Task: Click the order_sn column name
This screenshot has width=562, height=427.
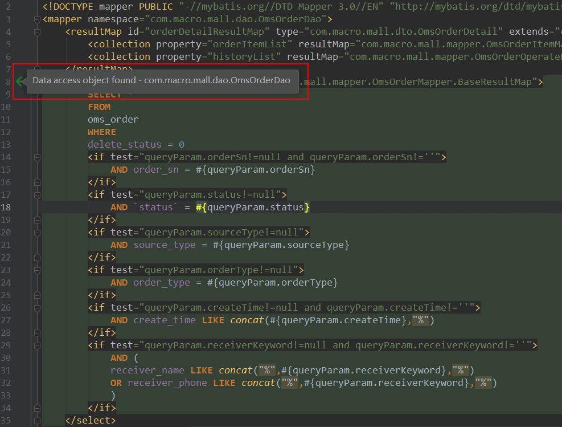Action: pyautogui.click(x=156, y=170)
